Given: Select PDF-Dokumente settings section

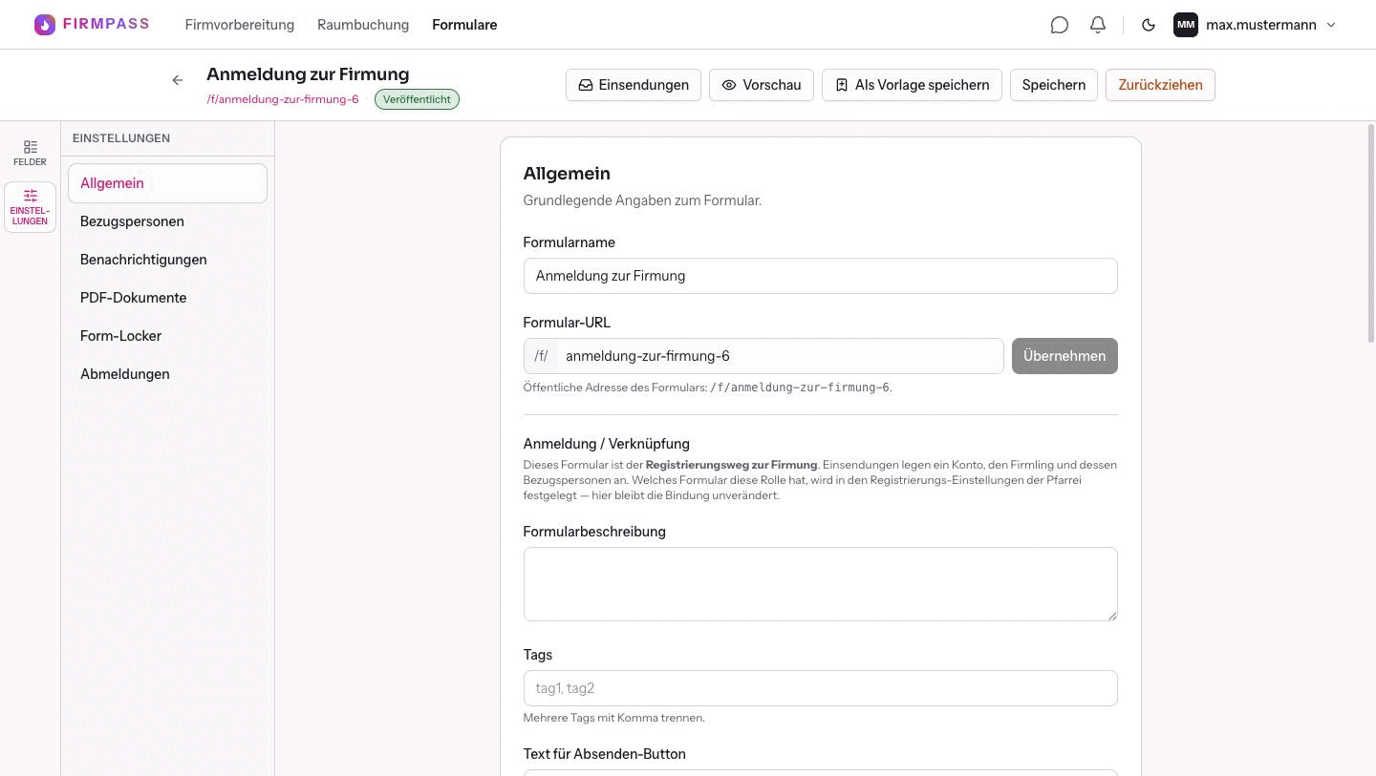Looking at the screenshot, I should [x=167, y=298].
